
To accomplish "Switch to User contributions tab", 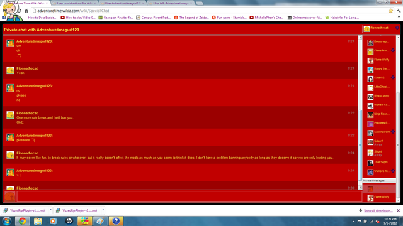I will pyautogui.click(x=74, y=3).
